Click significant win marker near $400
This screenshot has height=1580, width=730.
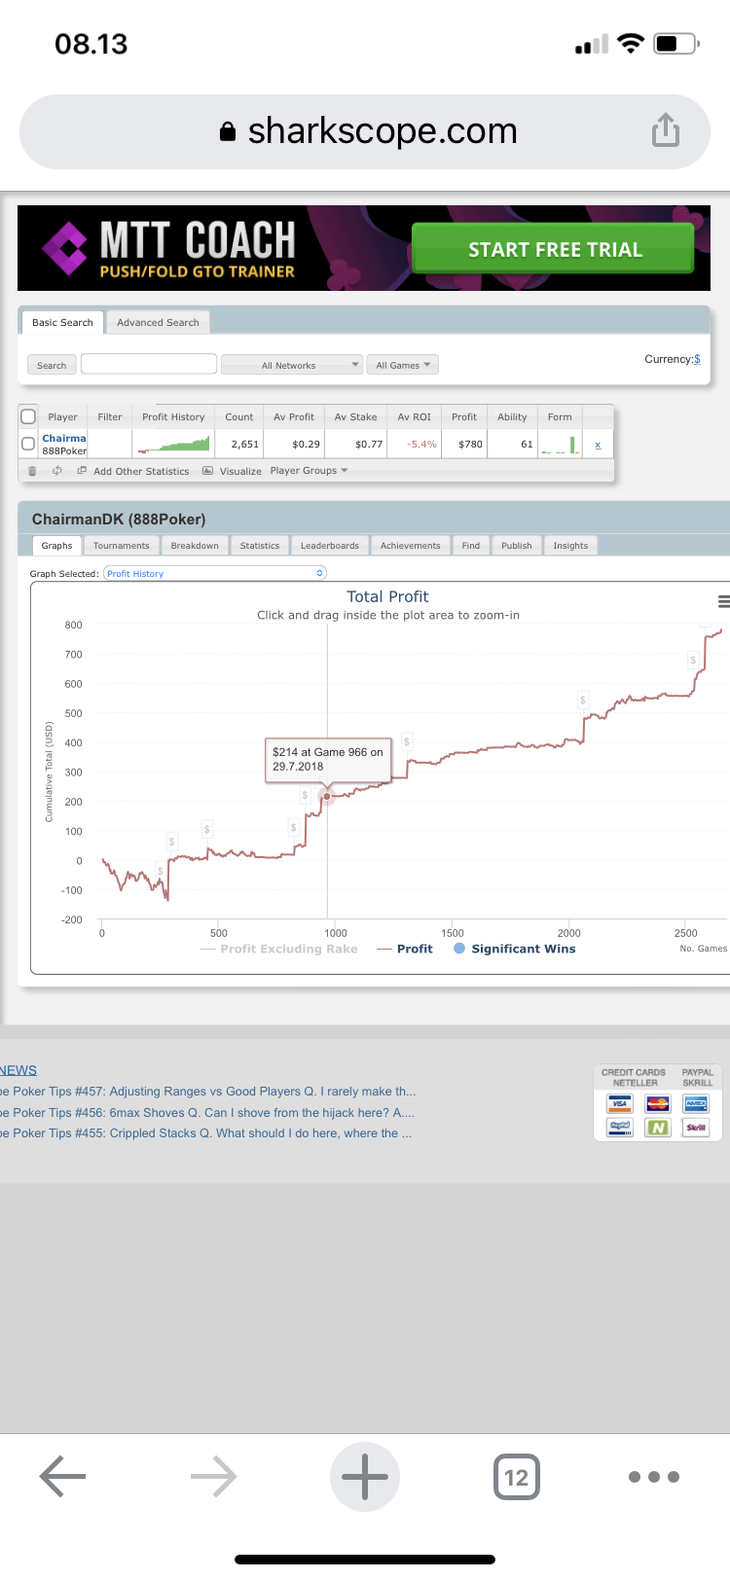tap(407, 742)
